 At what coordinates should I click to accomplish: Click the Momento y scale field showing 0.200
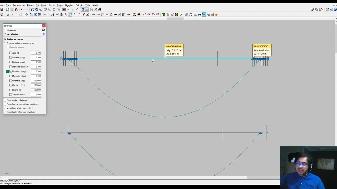point(36,71)
